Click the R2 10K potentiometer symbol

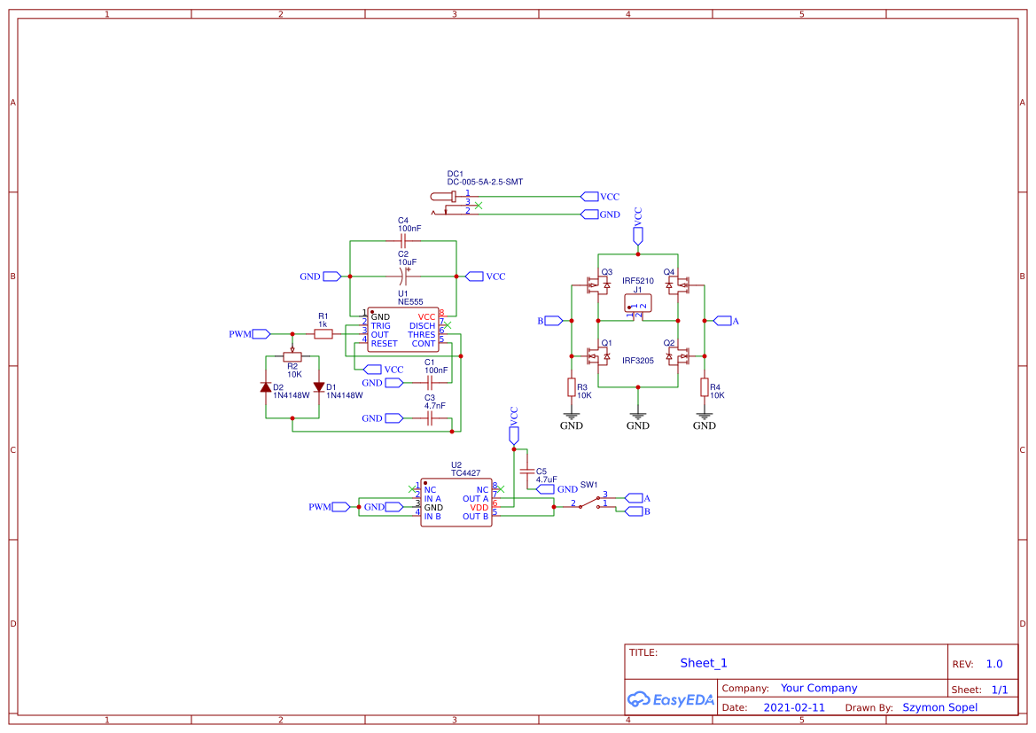292,357
